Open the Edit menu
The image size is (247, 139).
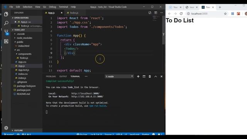[x=18, y=7]
